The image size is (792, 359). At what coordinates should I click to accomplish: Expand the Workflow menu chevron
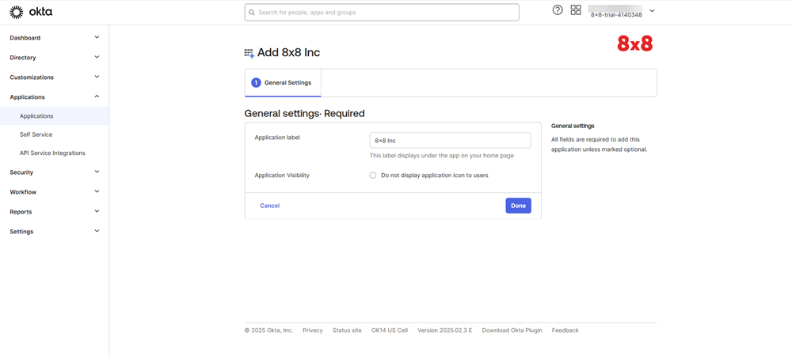[x=97, y=191]
